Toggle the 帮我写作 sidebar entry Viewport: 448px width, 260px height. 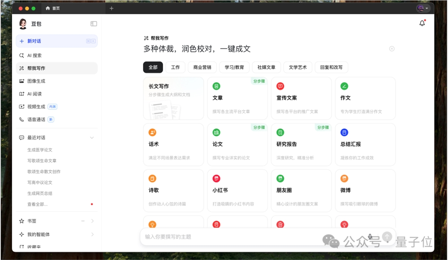click(36, 68)
